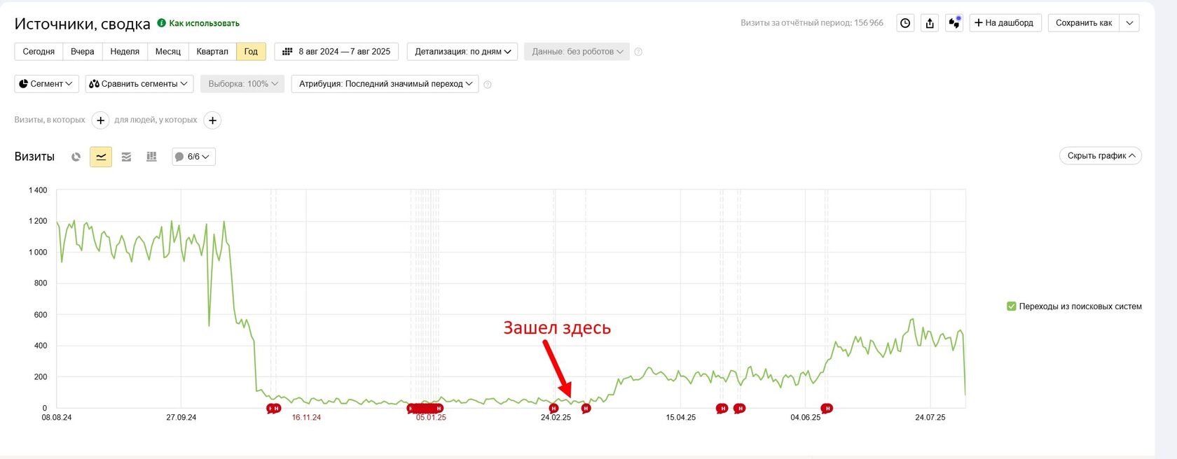Click the На дашборд button

(1005, 23)
